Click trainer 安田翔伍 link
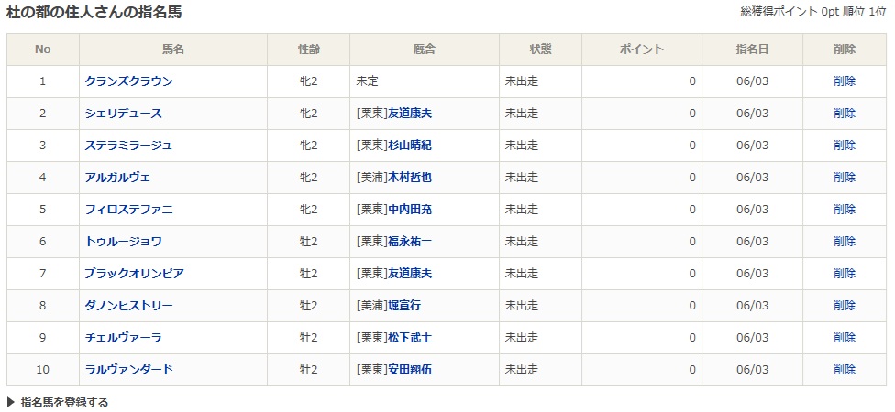The image size is (895, 412). [409, 370]
